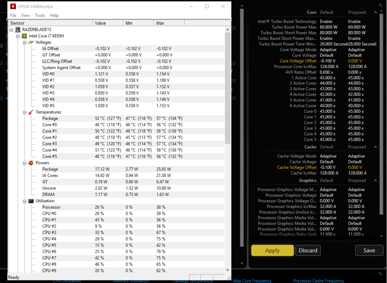Click the Sensor column header
Viewport: 387px width, 283px height.
click(x=50, y=23)
